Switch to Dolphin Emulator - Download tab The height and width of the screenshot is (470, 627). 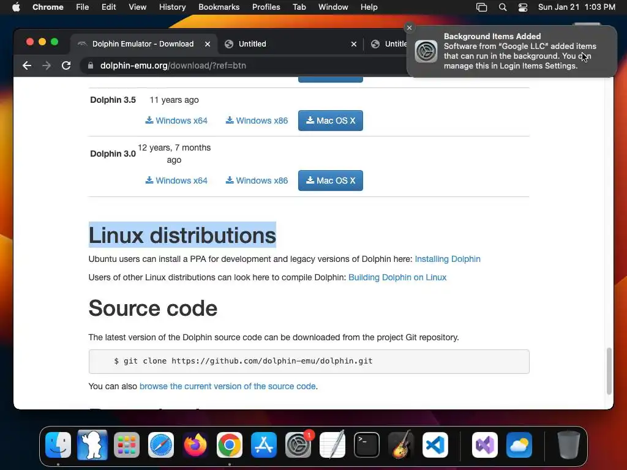click(143, 44)
